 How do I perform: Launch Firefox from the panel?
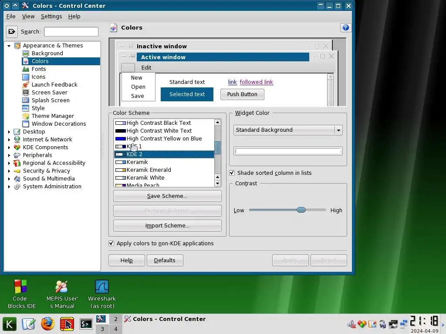47,324
